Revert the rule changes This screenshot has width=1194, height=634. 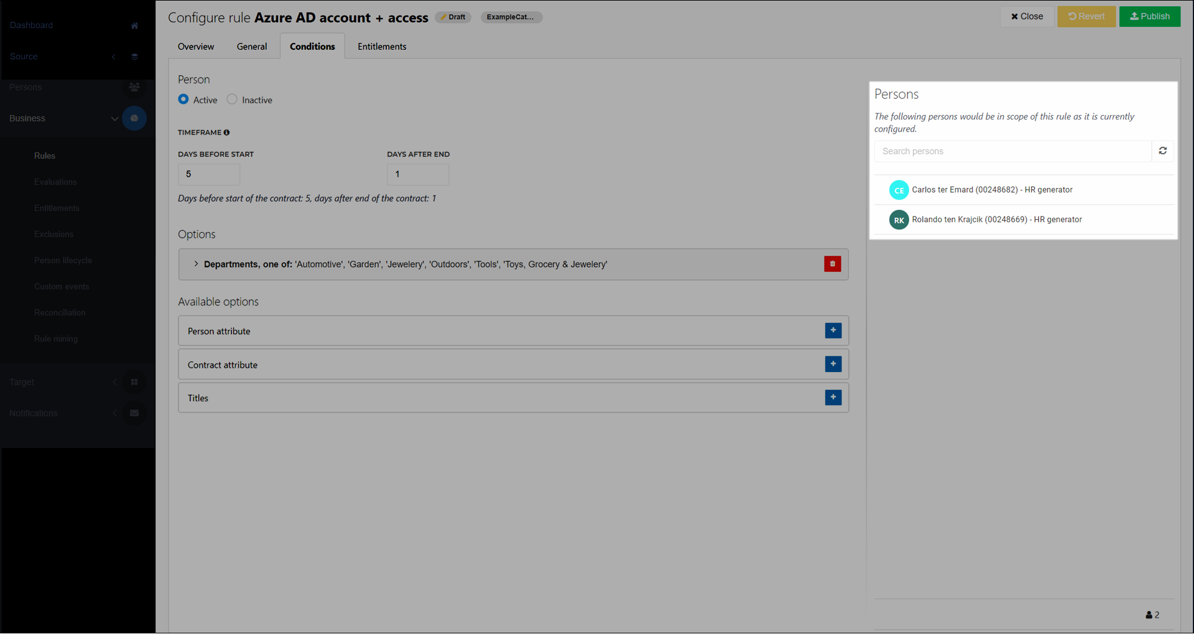pos(1086,17)
